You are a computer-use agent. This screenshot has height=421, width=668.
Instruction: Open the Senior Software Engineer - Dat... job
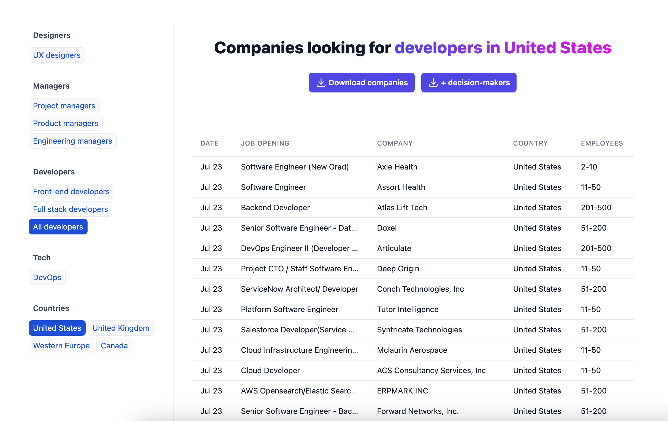[x=299, y=228]
